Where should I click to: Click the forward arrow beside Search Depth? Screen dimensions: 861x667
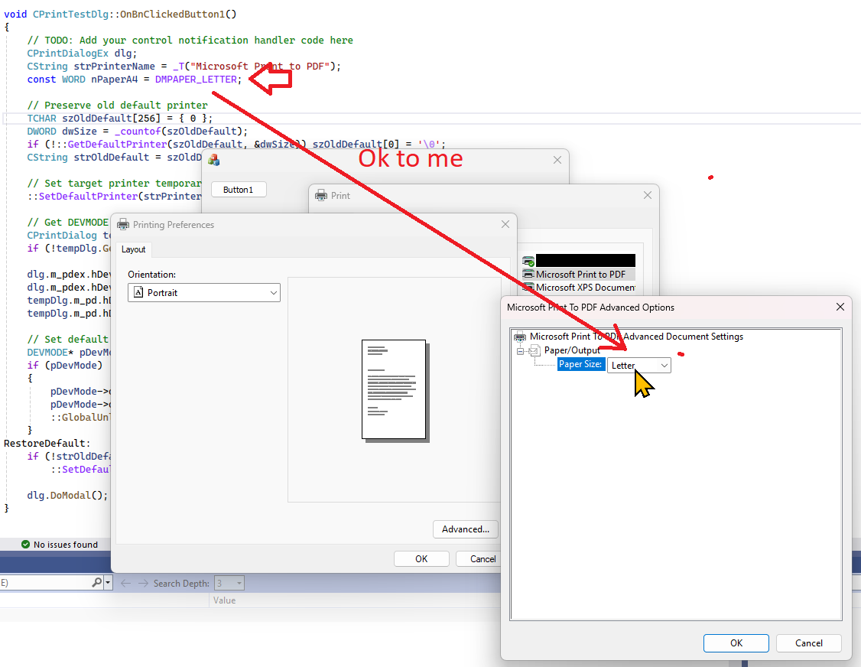143,583
